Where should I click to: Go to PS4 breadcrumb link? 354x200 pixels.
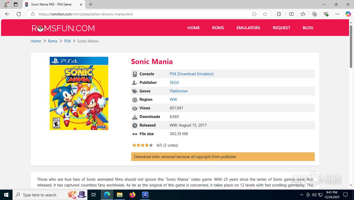coord(67,41)
